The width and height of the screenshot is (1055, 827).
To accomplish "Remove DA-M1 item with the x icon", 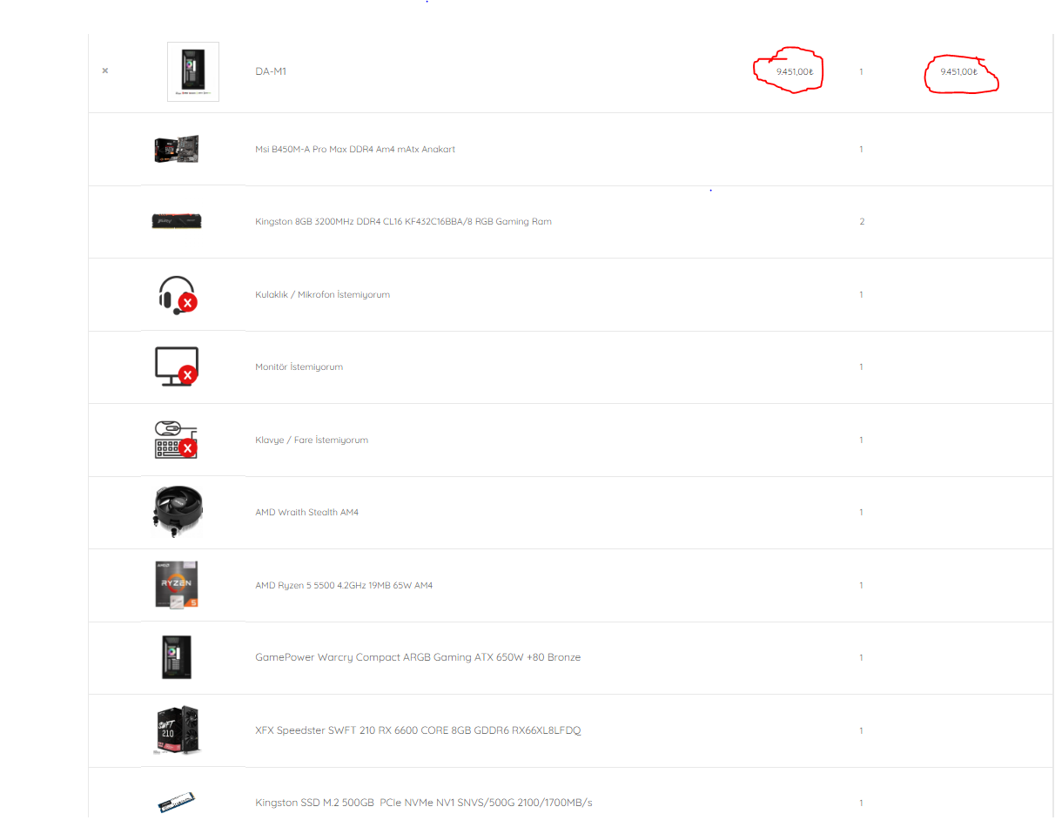I will coord(105,71).
